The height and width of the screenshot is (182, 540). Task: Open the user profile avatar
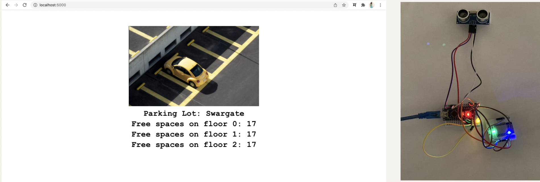tap(371, 5)
